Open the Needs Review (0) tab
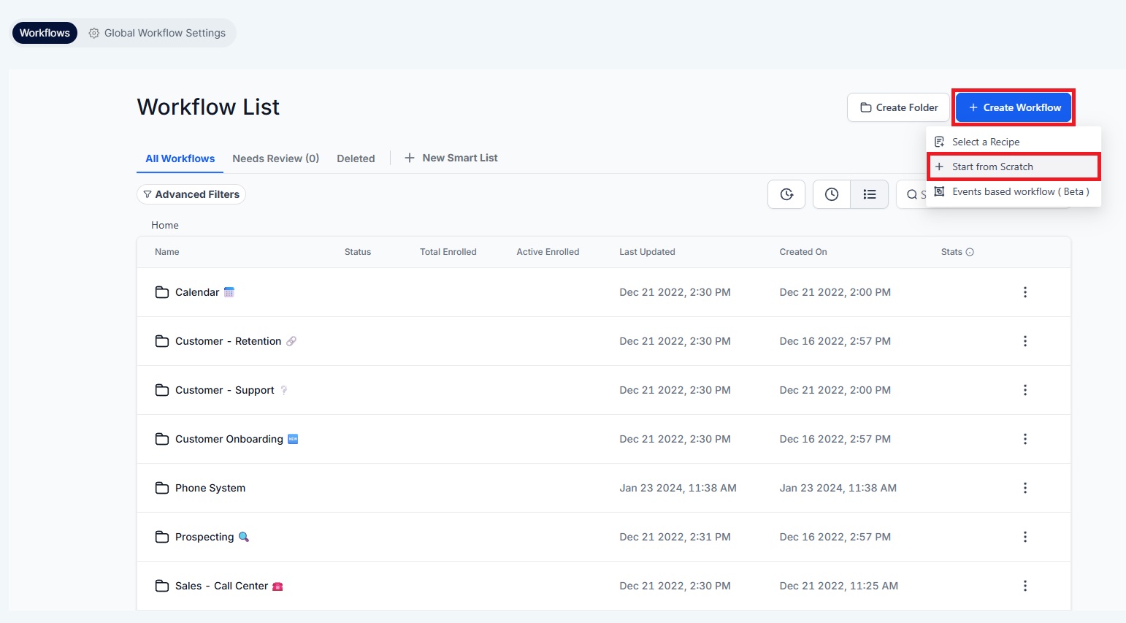The width and height of the screenshot is (1126, 623). pos(276,158)
